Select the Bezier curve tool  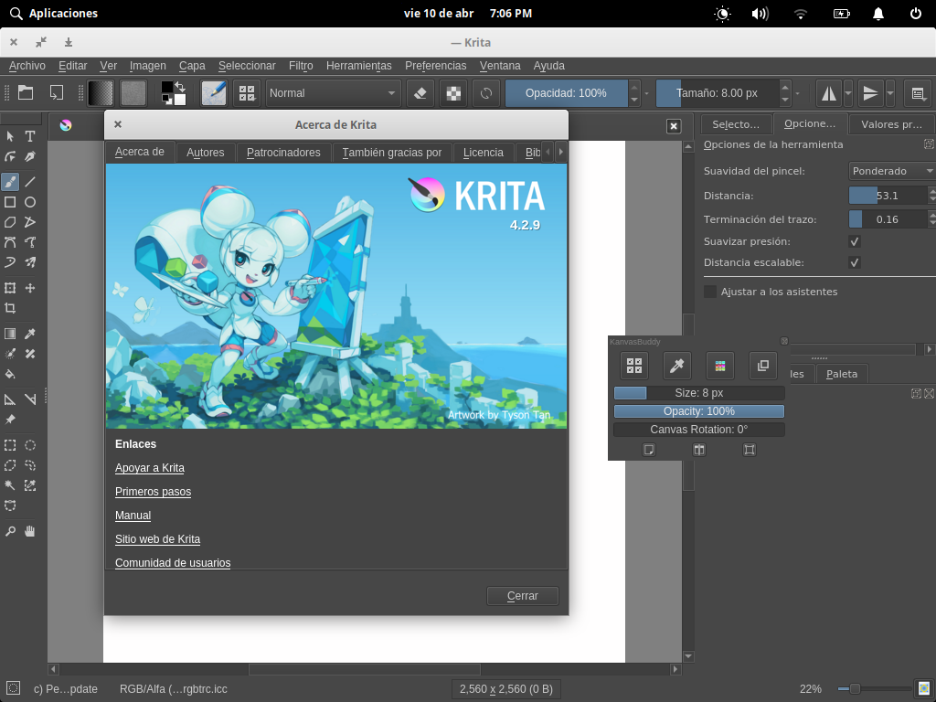(x=10, y=242)
